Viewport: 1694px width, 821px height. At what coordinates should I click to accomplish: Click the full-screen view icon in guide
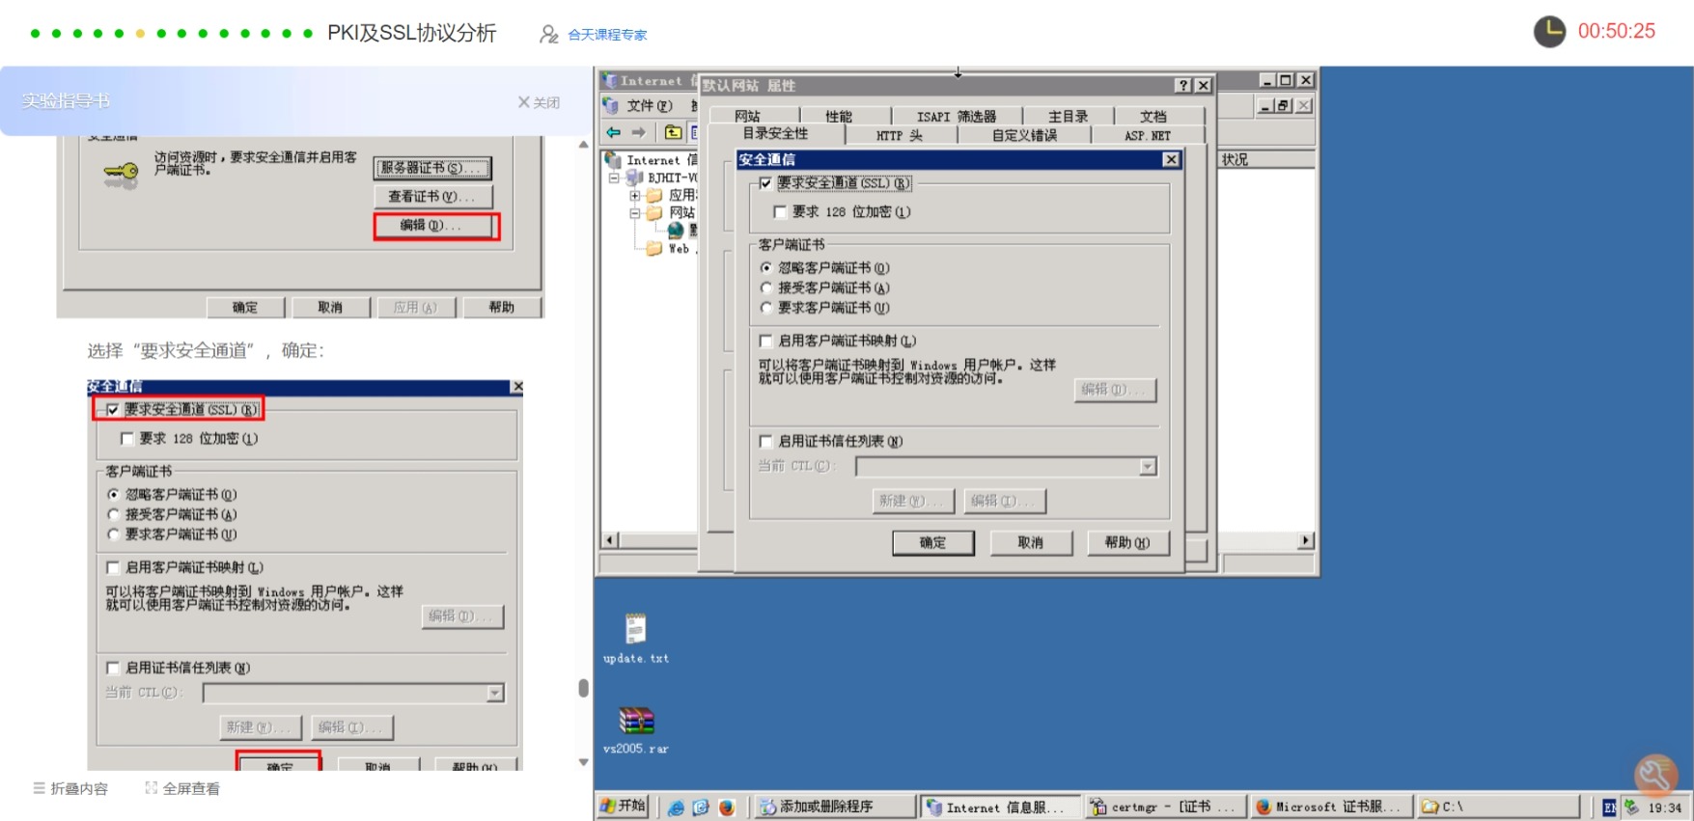(x=152, y=788)
